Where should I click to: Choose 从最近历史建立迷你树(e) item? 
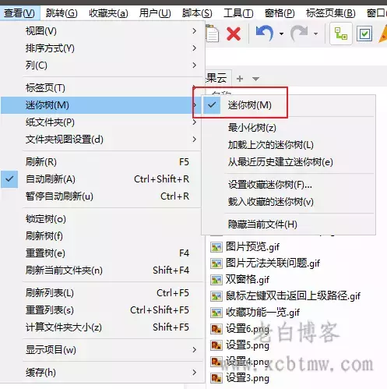[x=288, y=162]
